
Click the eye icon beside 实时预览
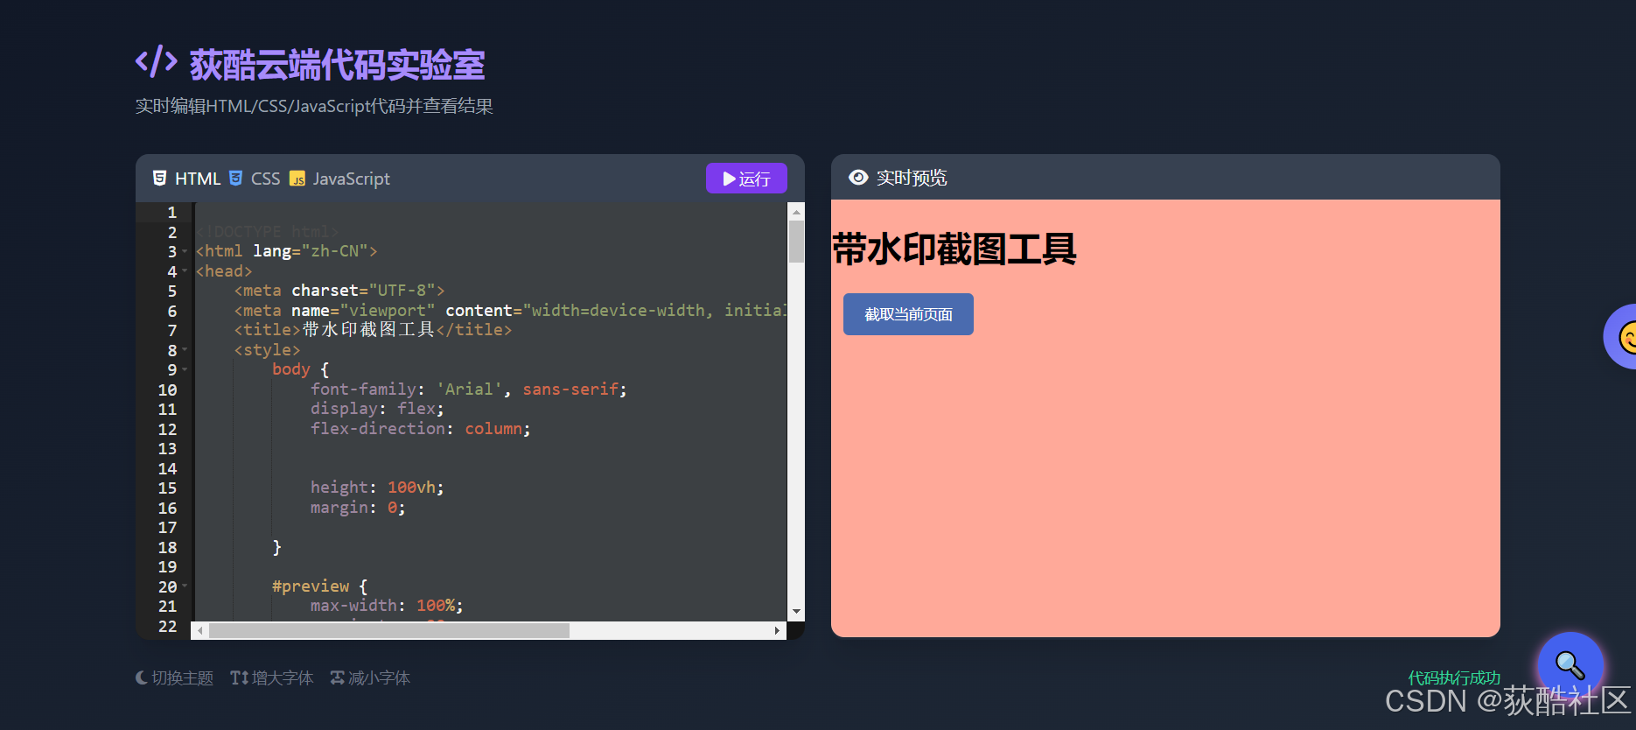[x=858, y=178]
